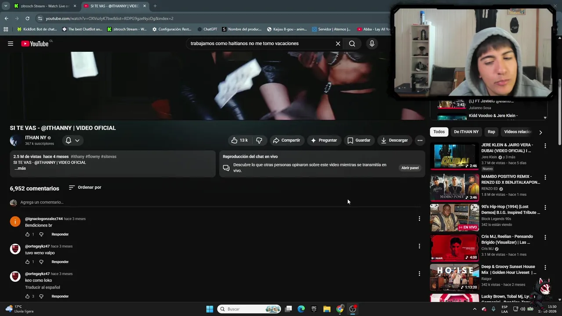Expand the description with ...más
This screenshot has height=316, width=562.
[x=20, y=169]
